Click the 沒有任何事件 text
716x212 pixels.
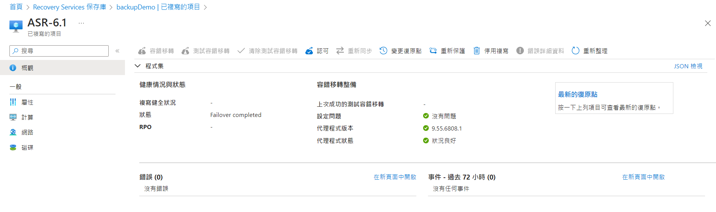451,189
